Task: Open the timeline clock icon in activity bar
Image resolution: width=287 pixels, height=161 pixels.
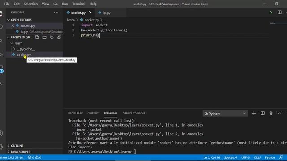Action: 2,71
